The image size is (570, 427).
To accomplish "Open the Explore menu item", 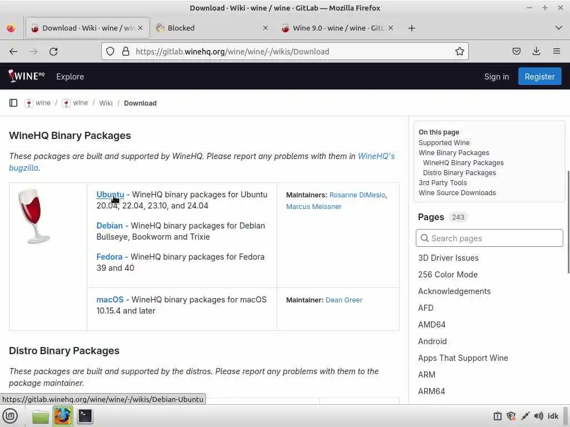I will [x=70, y=77].
